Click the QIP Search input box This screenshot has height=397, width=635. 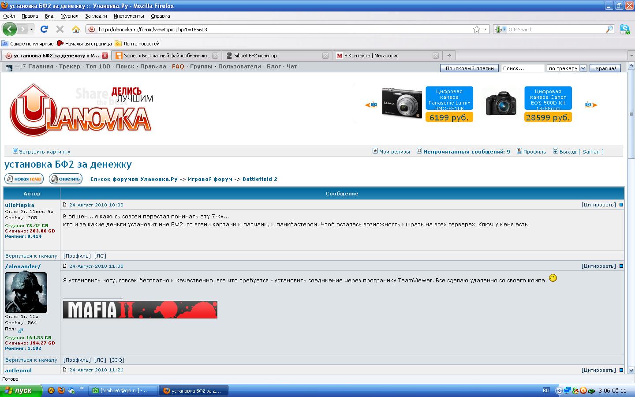click(x=556, y=29)
